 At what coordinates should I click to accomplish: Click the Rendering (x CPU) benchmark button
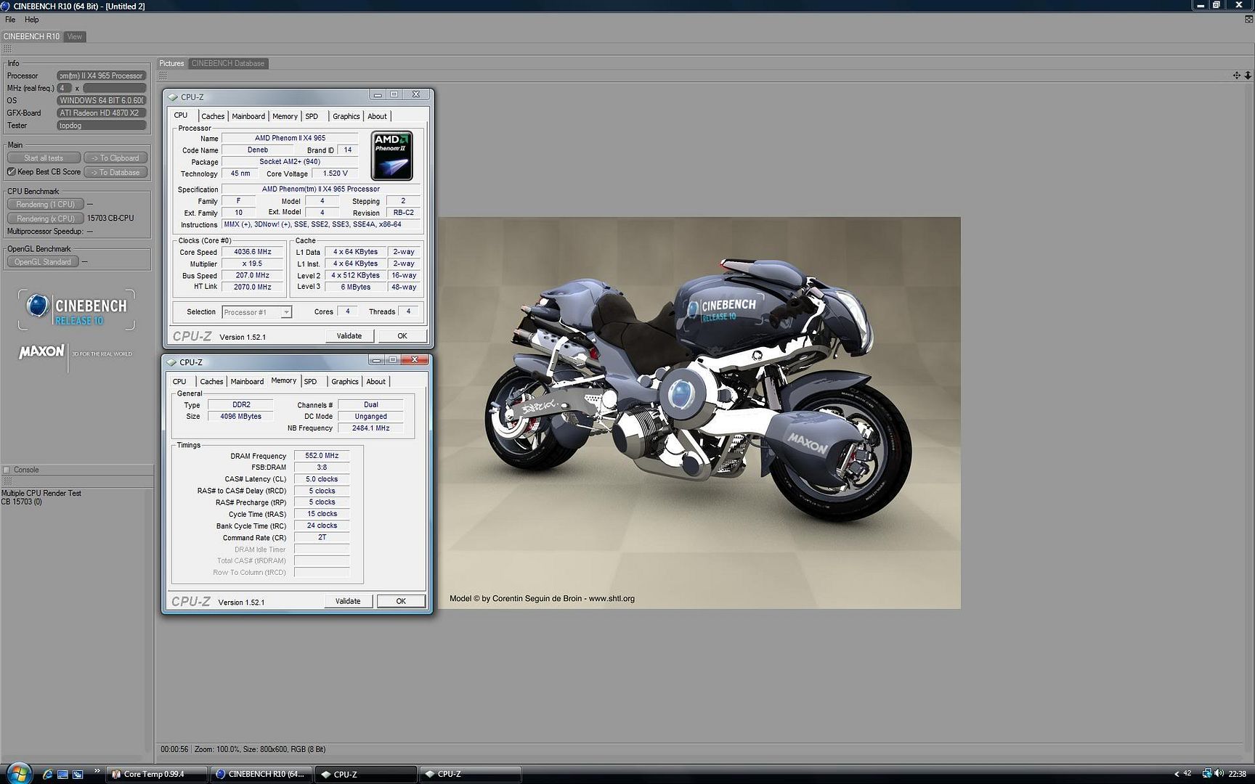[45, 219]
